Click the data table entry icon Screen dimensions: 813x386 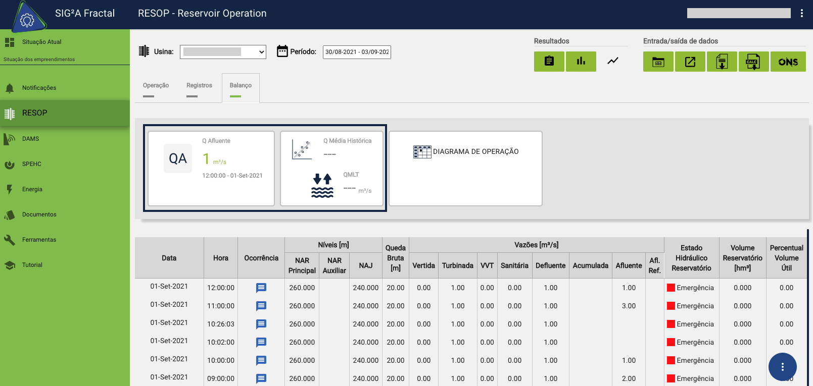[x=658, y=62]
